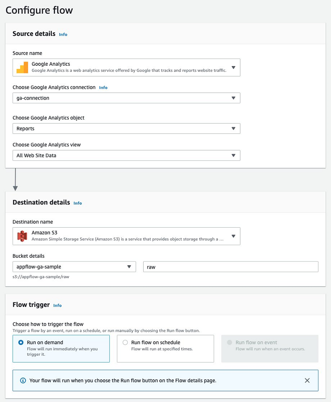Select the Run on demand radio button

pyautogui.click(x=21, y=343)
